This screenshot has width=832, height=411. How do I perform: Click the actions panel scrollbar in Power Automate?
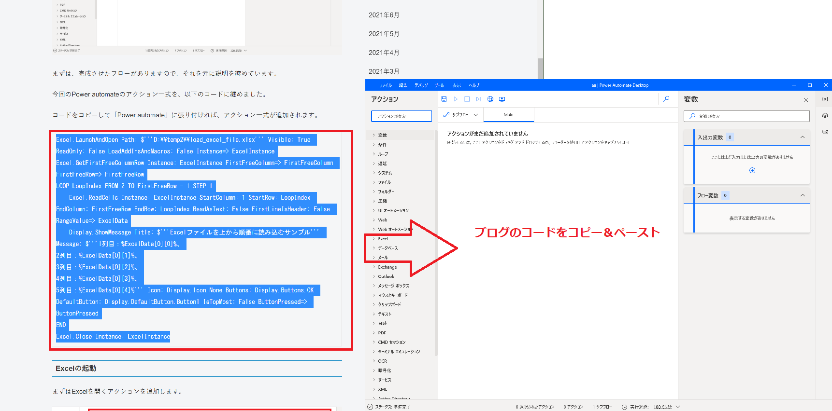coord(436,243)
